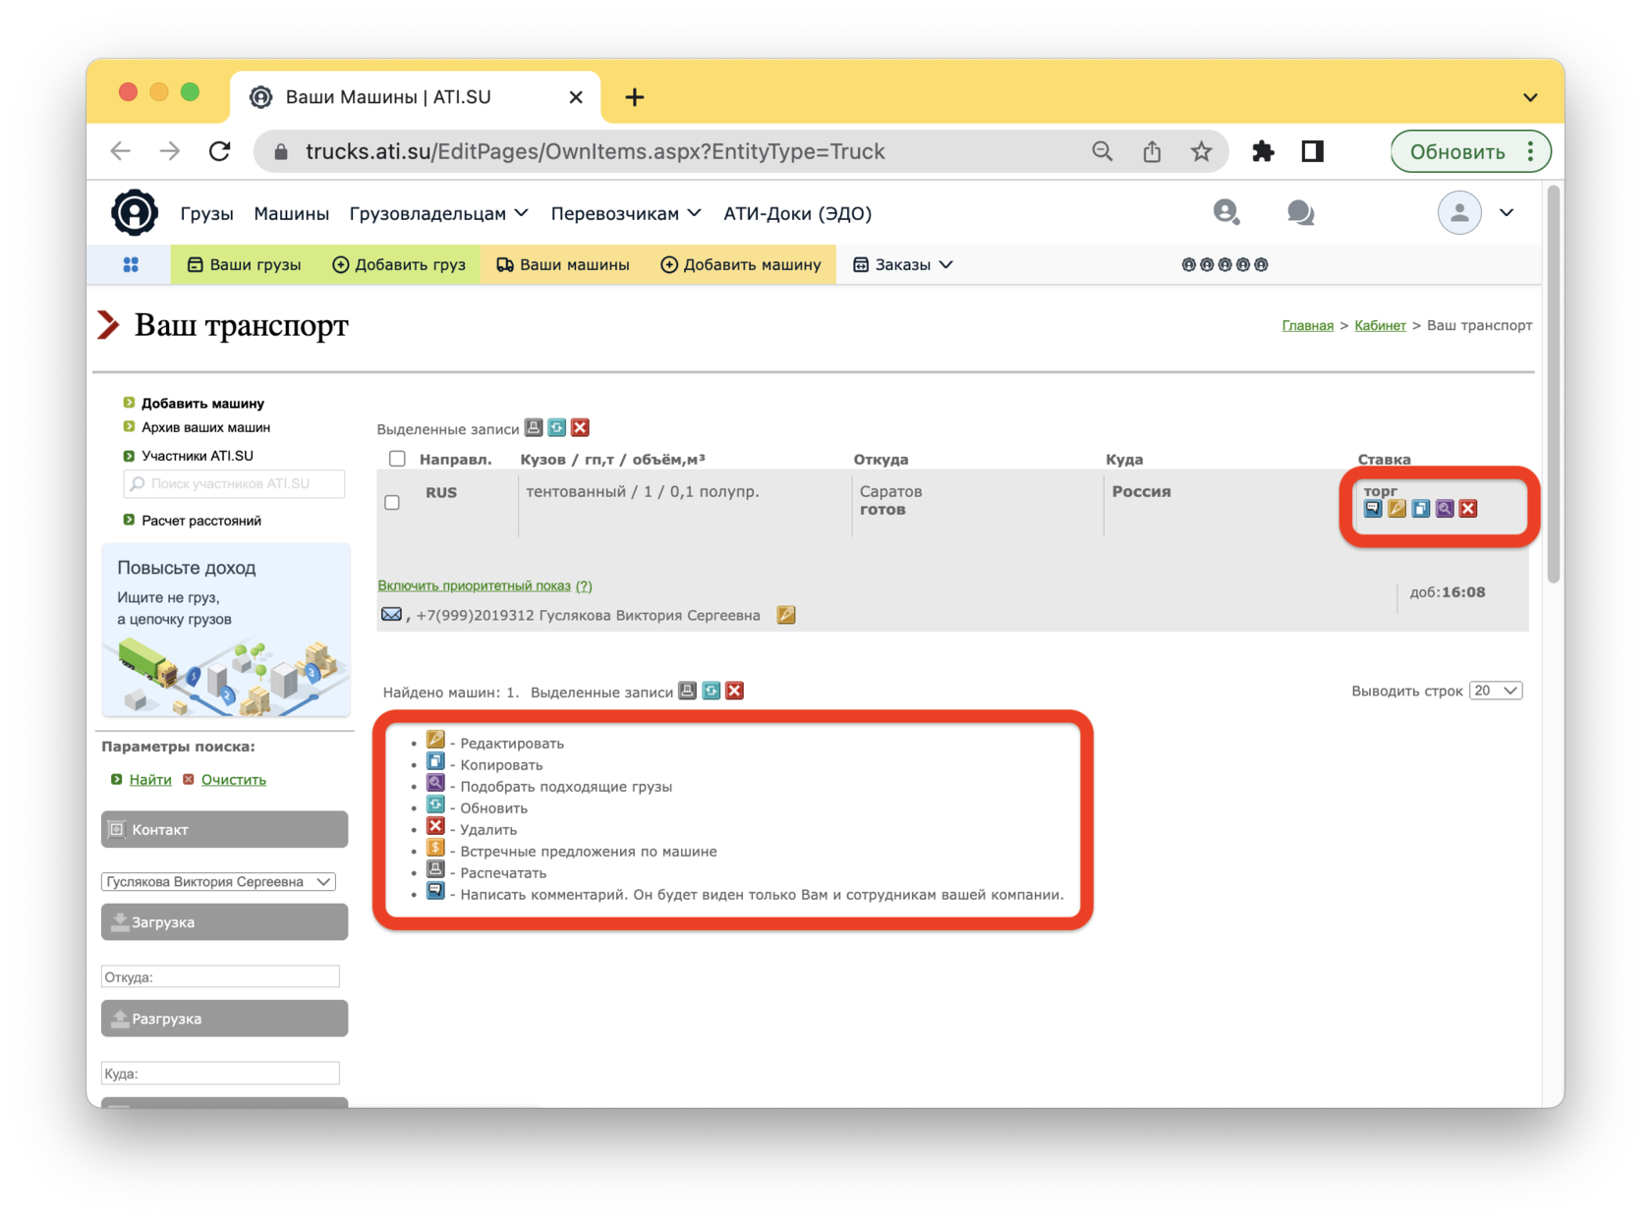
Task: Click refresh icon beside Найдено машин
Action: [x=712, y=691]
